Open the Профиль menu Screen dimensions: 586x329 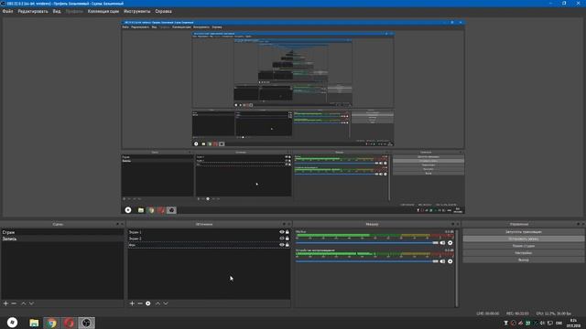(74, 11)
